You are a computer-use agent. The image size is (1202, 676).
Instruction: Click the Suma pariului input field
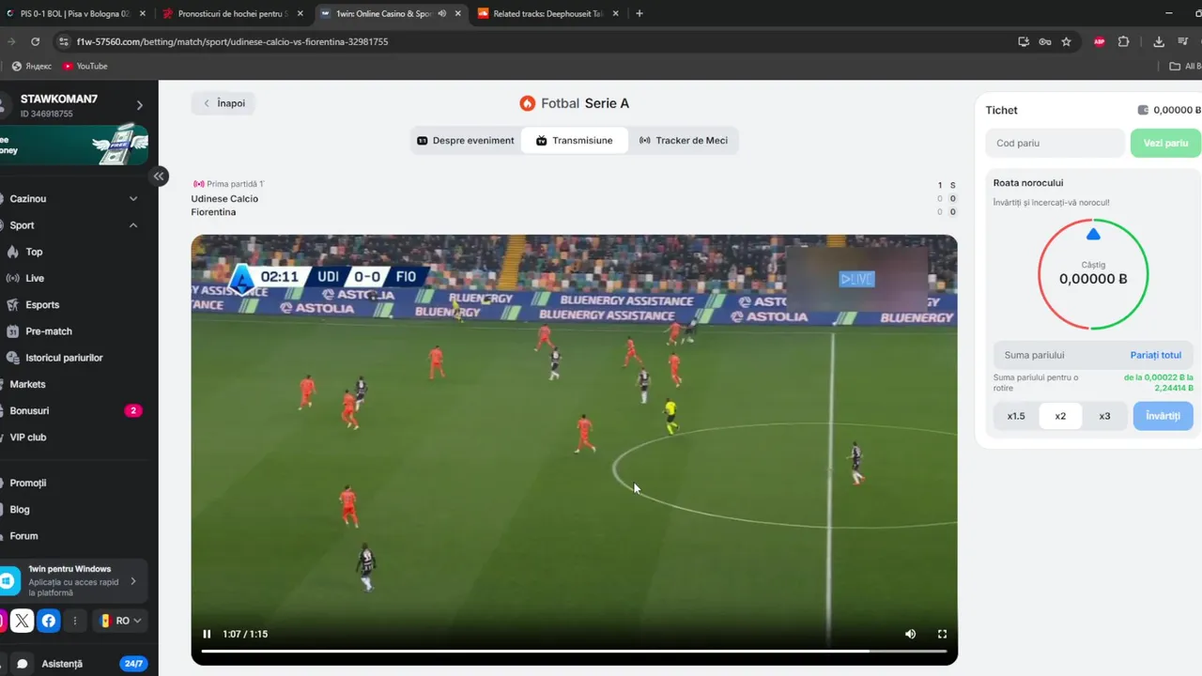(1059, 355)
